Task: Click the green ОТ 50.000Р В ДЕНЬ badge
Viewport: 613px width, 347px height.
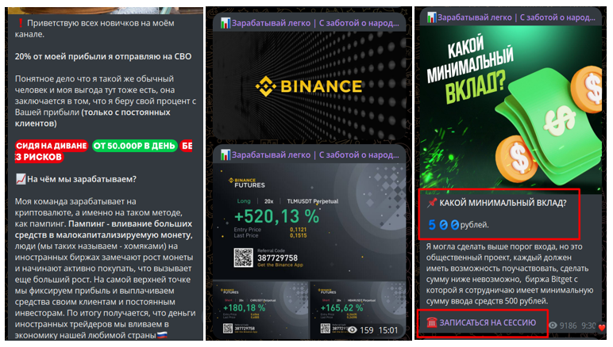Action: point(134,146)
